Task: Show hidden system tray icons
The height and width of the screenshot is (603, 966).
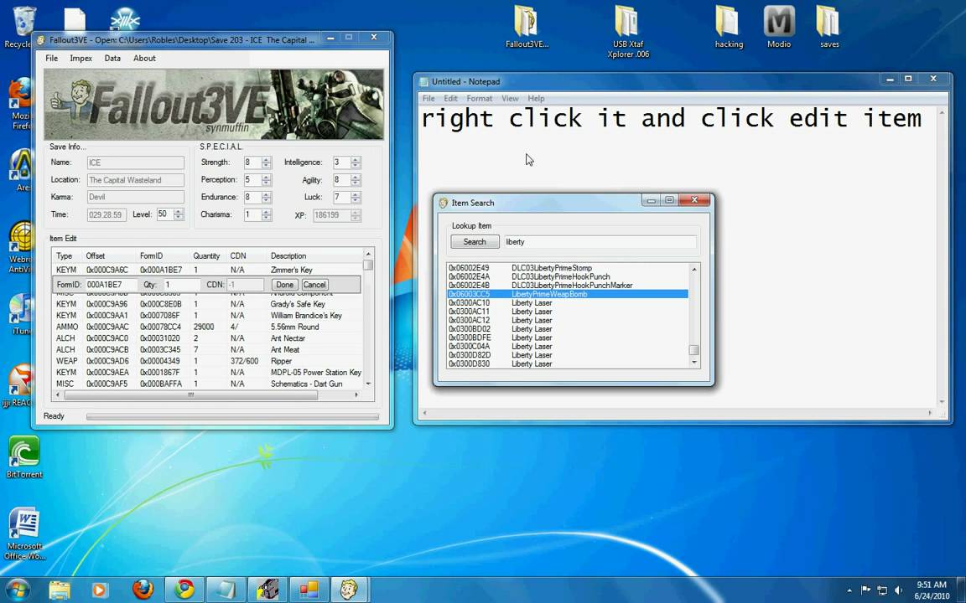Action: point(849,590)
